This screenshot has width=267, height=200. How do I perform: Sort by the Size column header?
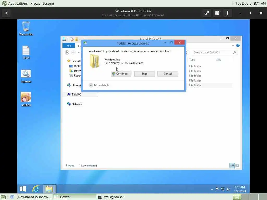219,60
